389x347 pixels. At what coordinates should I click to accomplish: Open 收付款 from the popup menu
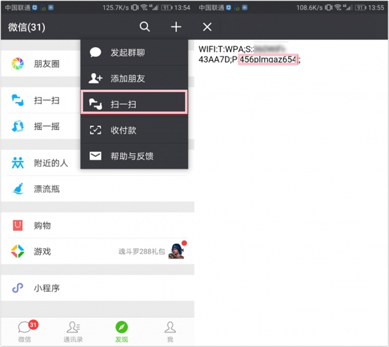(134, 130)
